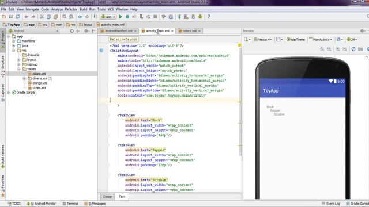Select dimens.xml in project tree
This screenshot has height=207, width=369.
(40, 78)
